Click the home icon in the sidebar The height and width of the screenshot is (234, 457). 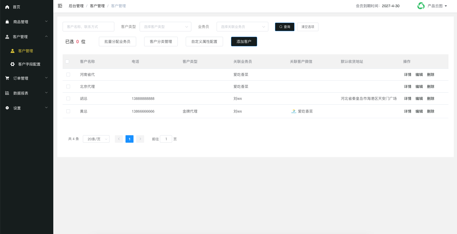click(7, 7)
